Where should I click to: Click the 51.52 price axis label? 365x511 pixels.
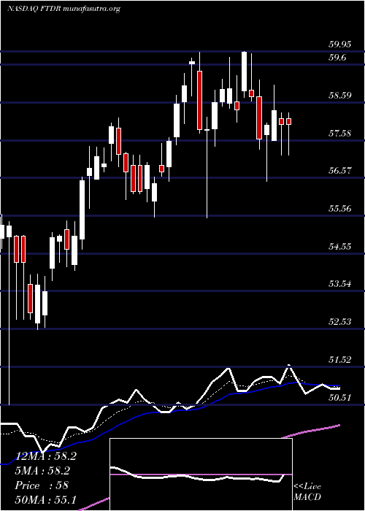[x=340, y=359]
